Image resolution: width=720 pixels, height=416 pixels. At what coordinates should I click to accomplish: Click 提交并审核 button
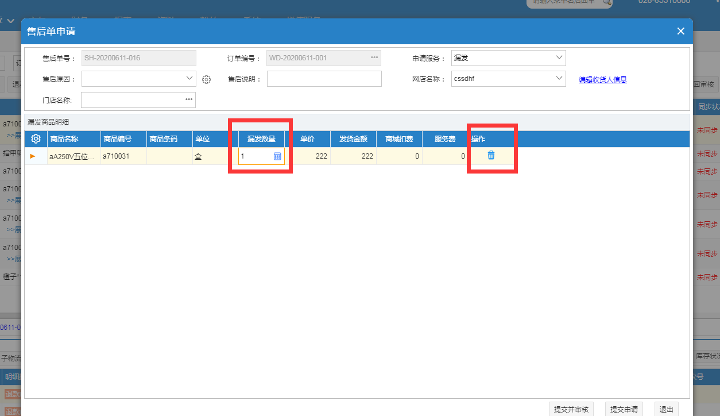571,409
